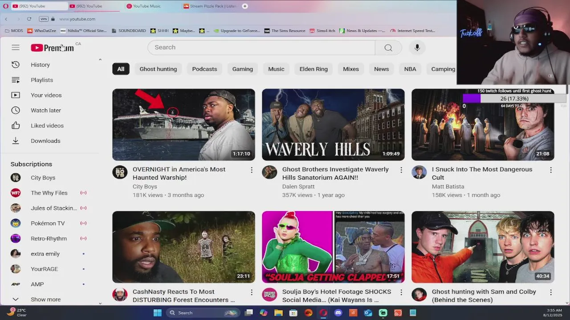
Task: Open the Upgrade to GeForce bookmark
Action: coord(237,31)
